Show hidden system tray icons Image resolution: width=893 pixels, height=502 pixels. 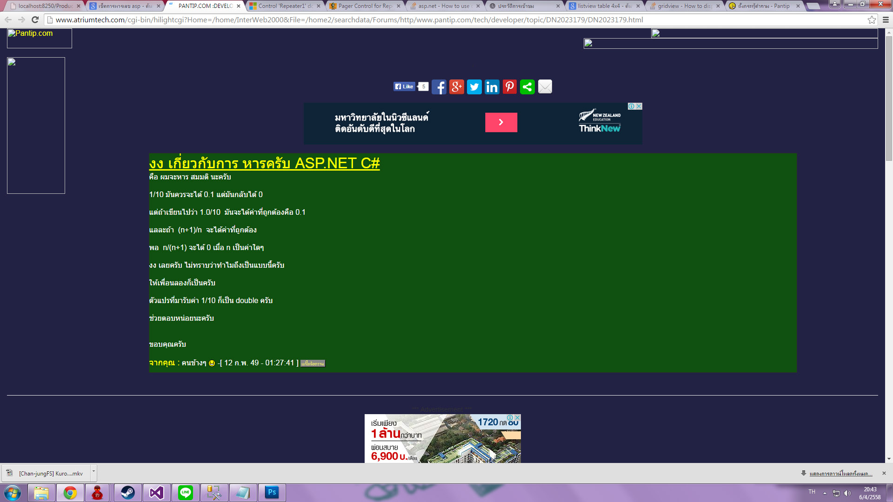point(825,493)
